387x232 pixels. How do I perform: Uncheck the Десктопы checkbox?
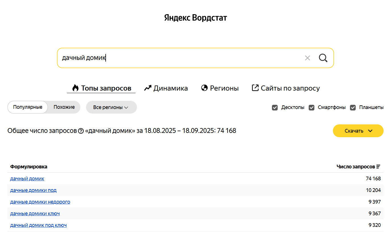(275, 108)
